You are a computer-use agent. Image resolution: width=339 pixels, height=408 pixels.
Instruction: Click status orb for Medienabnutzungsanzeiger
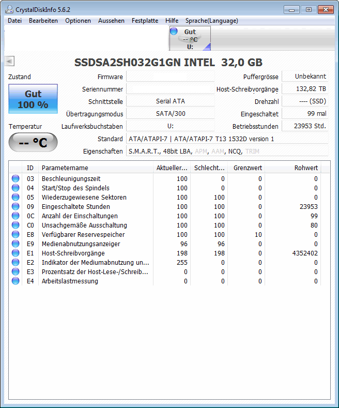(16, 244)
